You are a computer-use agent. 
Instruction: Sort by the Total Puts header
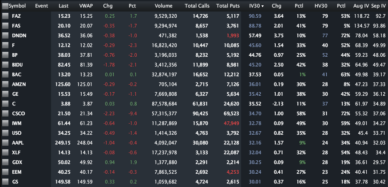coord(228,6)
